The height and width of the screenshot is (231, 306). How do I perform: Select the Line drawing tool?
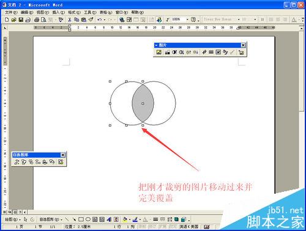[x=67, y=219]
